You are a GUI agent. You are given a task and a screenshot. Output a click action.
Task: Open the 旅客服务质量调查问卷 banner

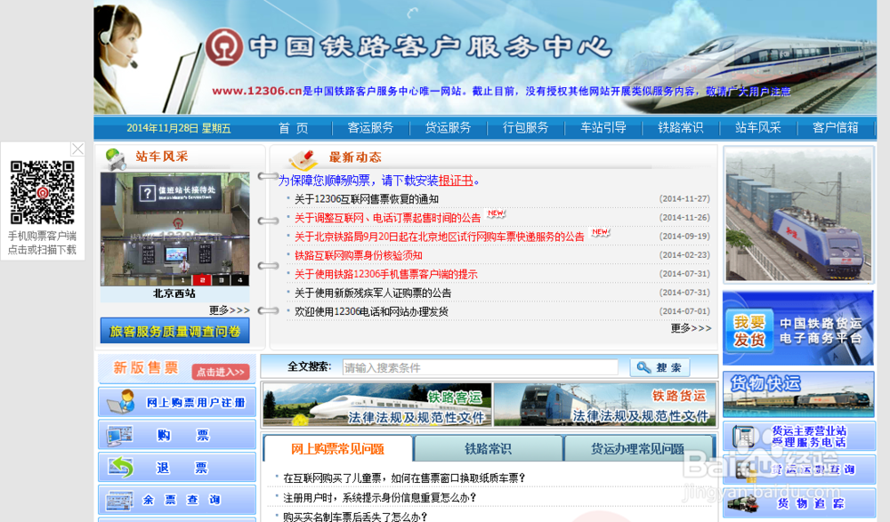point(174,332)
